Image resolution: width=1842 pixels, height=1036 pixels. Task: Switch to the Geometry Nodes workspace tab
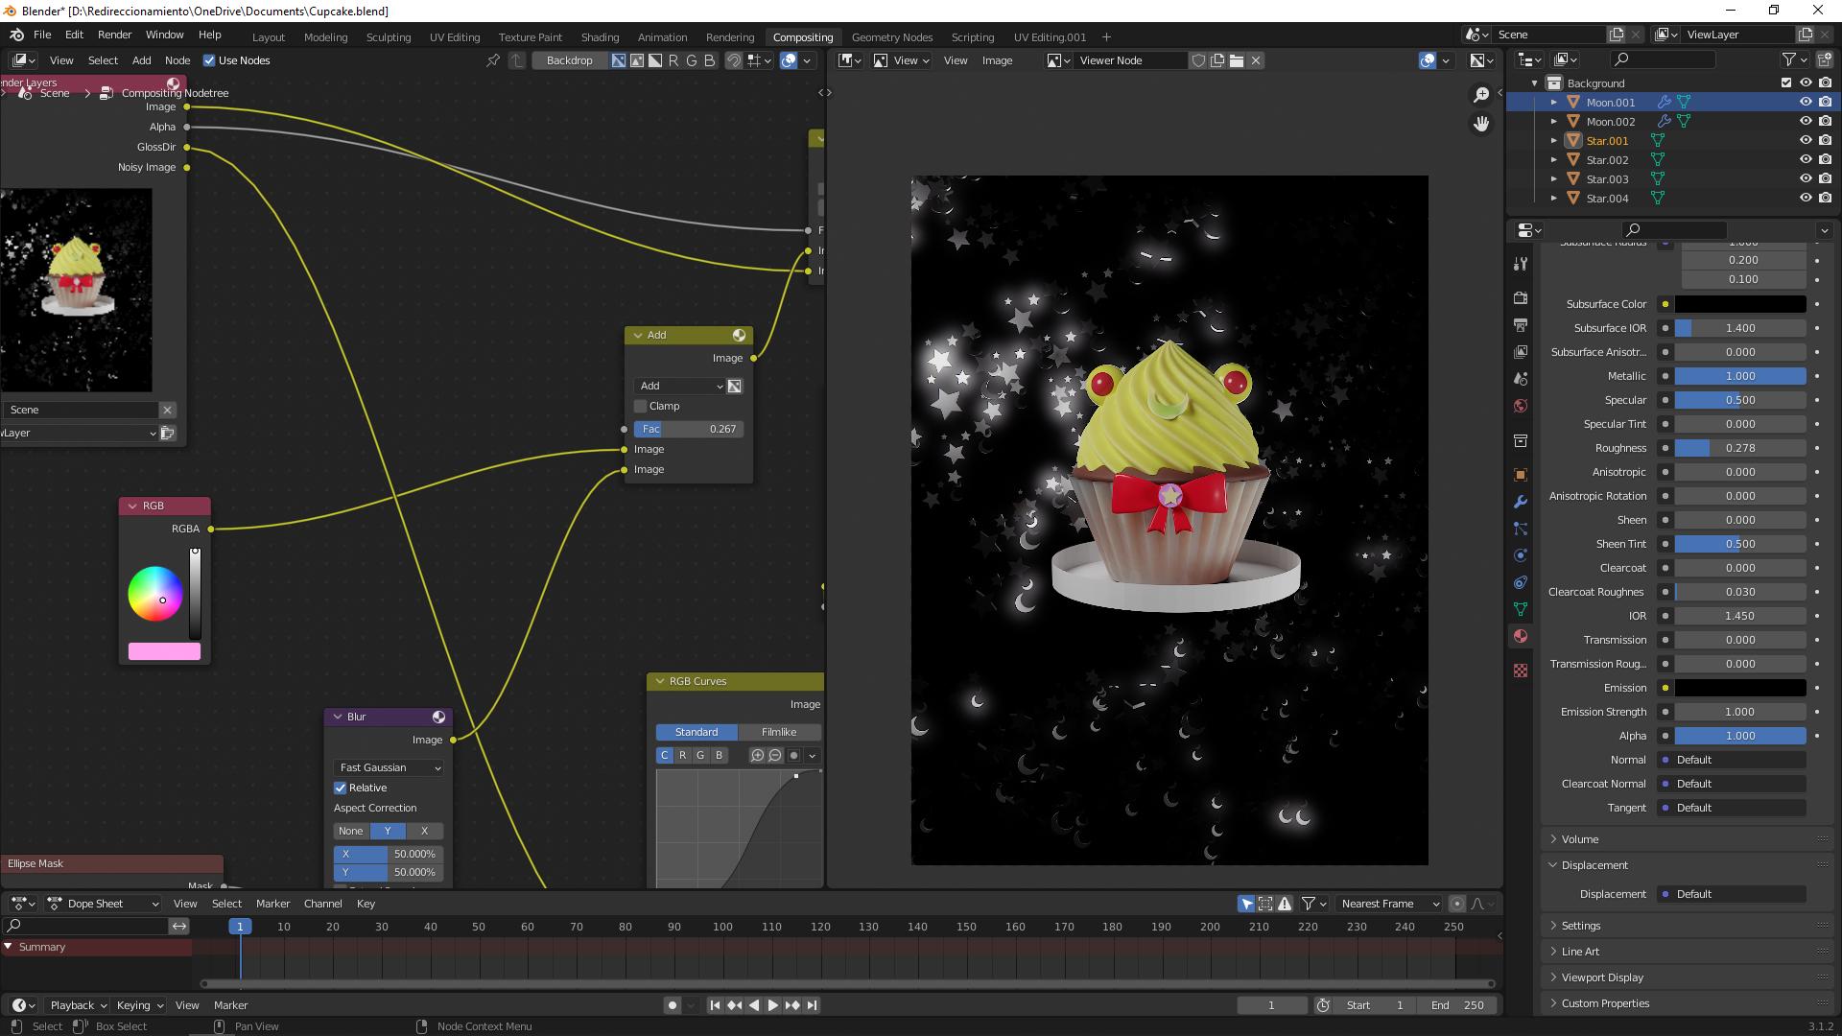click(x=891, y=37)
